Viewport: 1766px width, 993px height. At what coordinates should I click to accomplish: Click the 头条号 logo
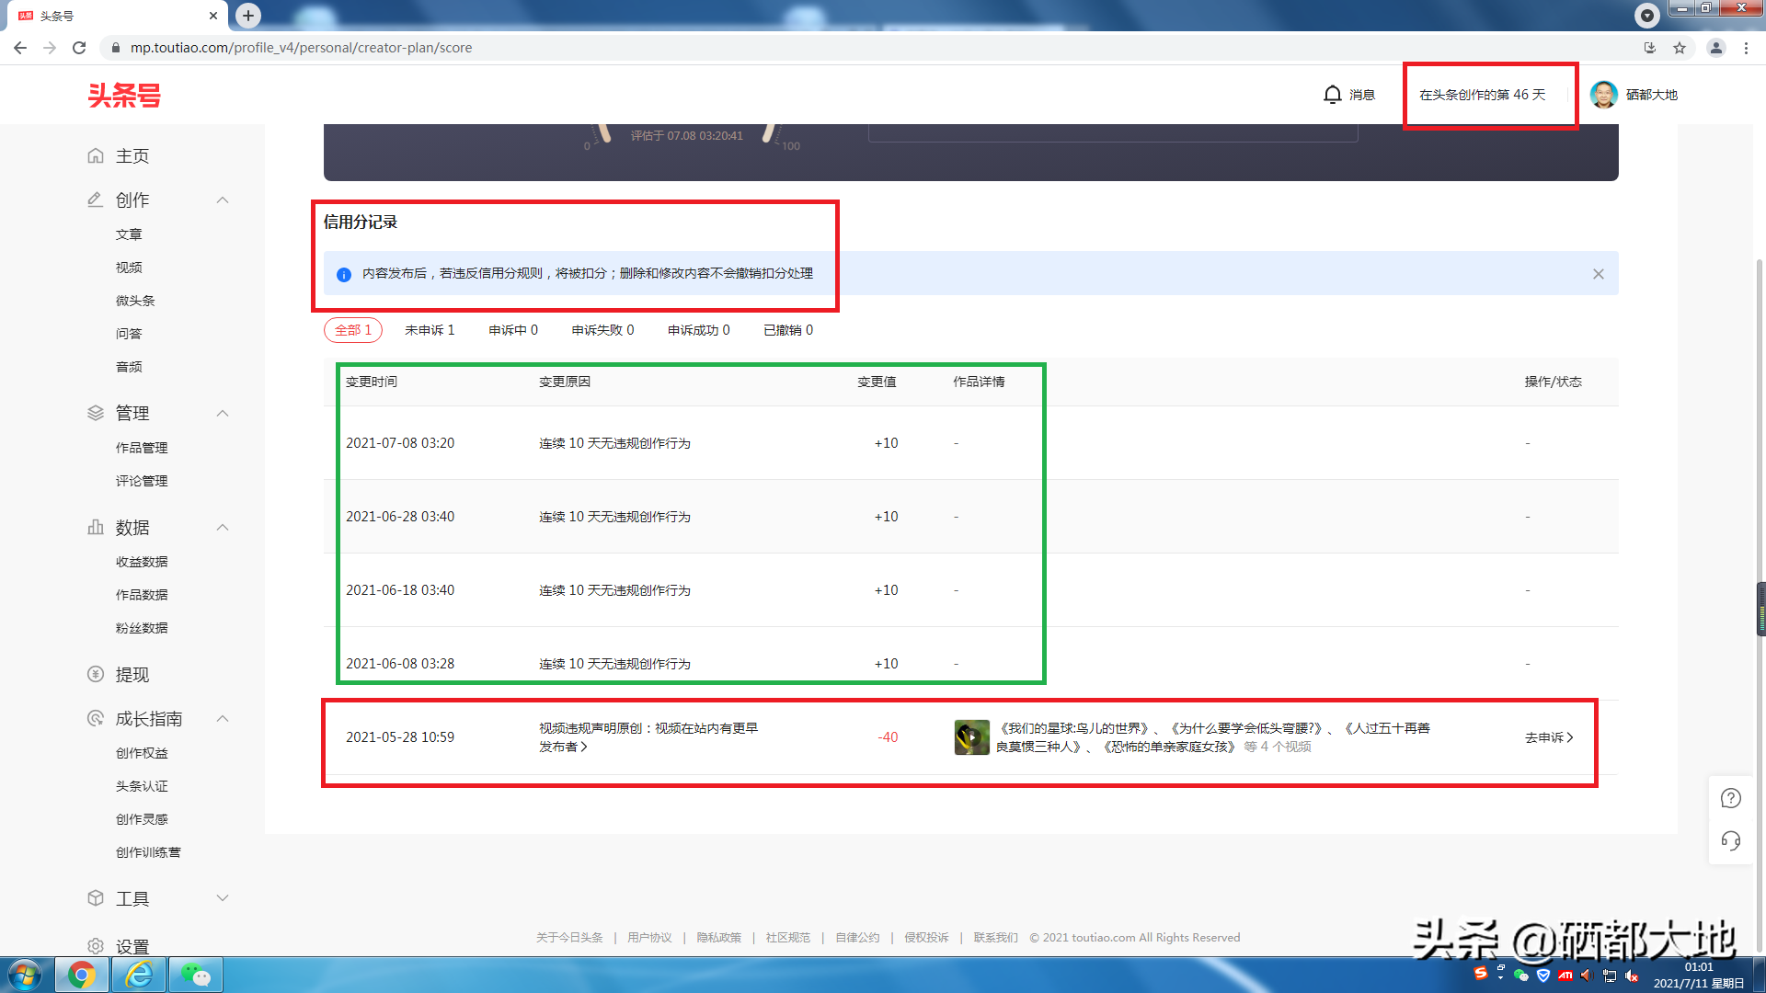(x=124, y=95)
